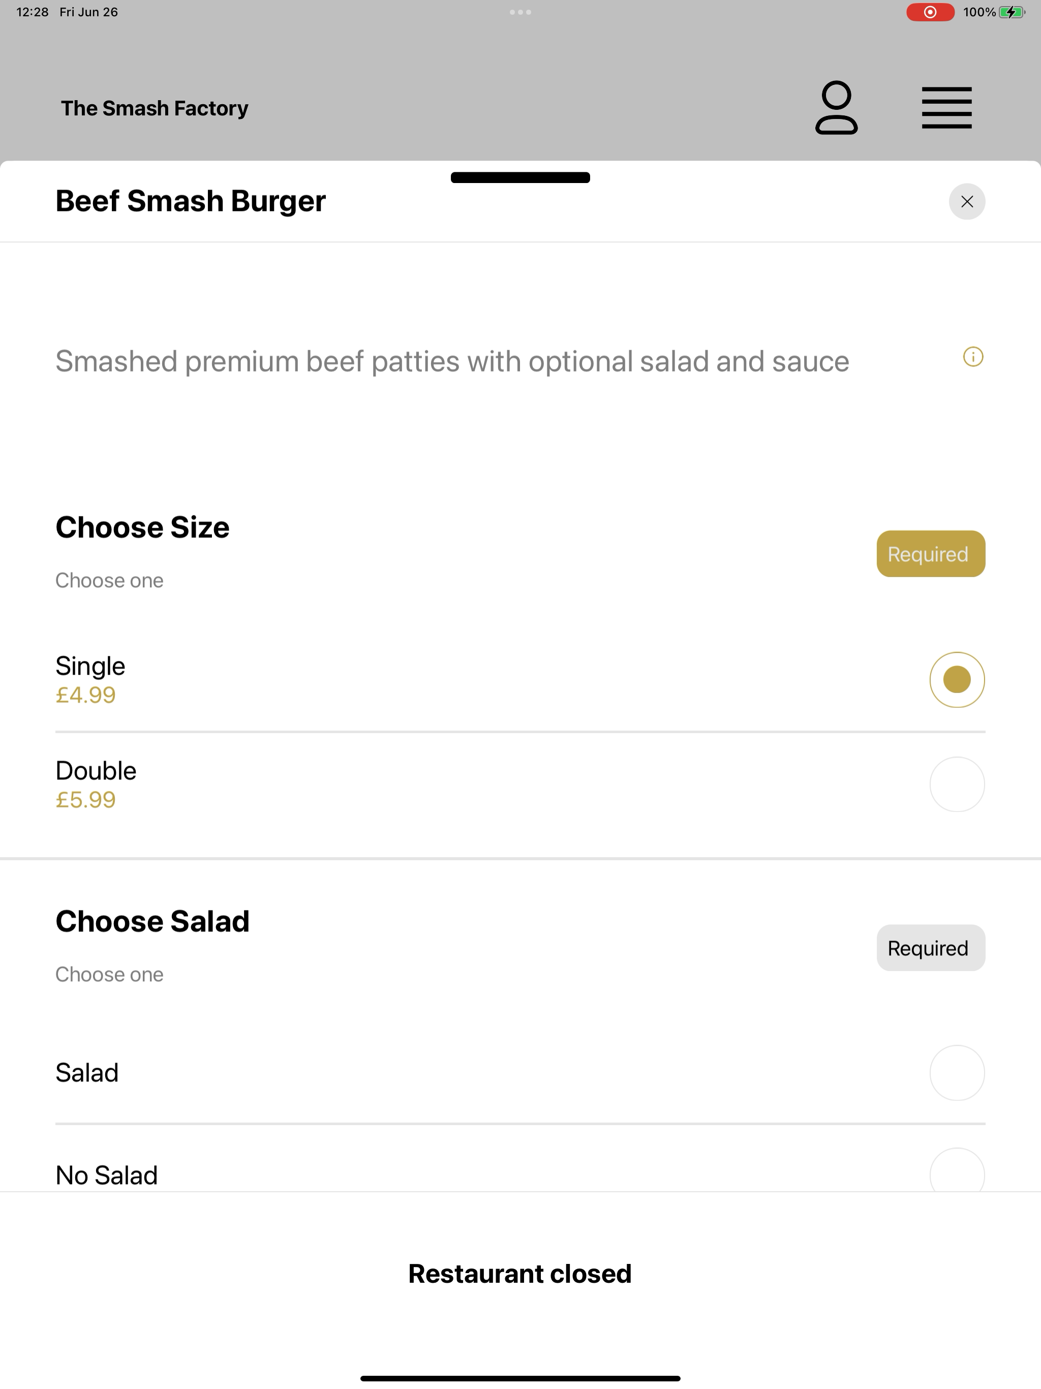The image size is (1041, 1389).
Task: Tap the screen recording indicator in status bar
Action: tap(930, 12)
